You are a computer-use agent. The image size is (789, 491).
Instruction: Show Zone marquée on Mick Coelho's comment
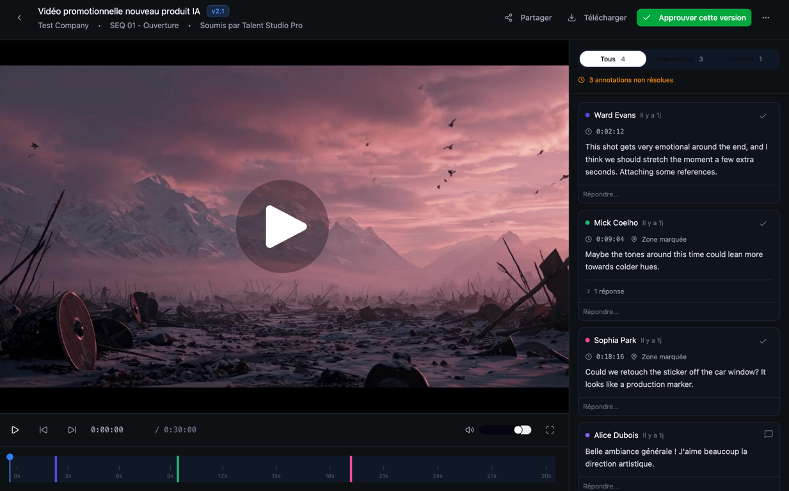658,239
